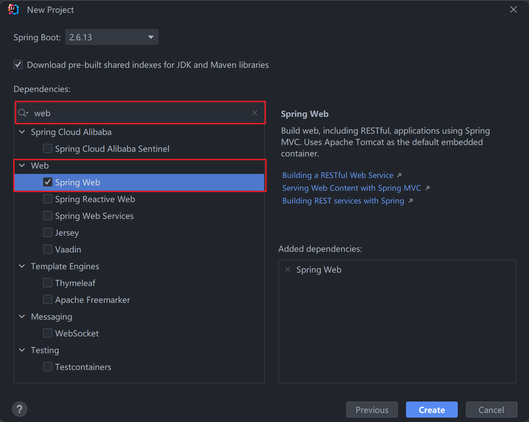The width and height of the screenshot is (529, 422).
Task: Close the New Project dialog
Action: click(514, 9)
